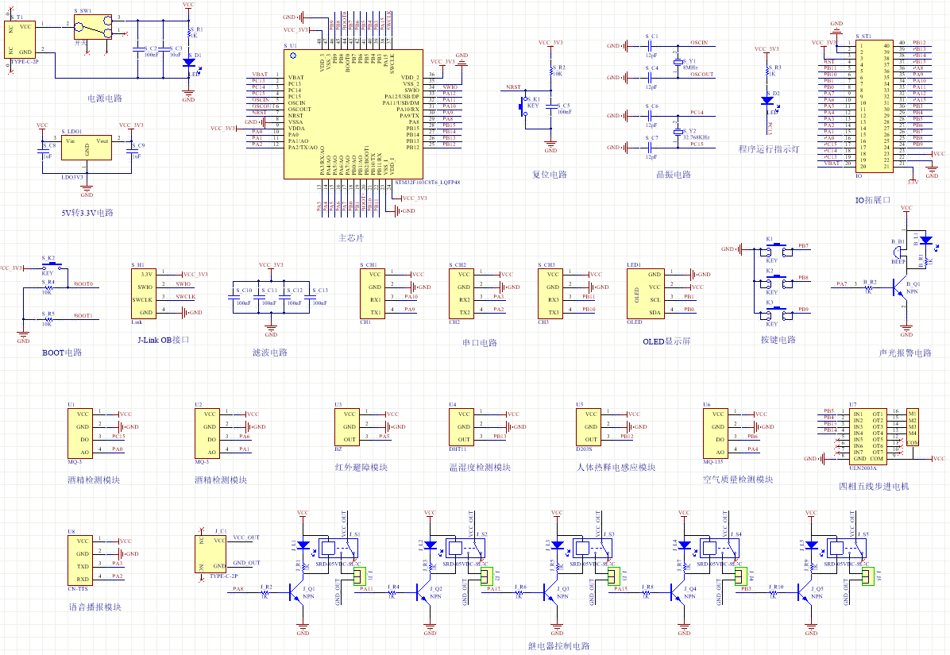950x655 pixels.
Task: Click the '主芯片' label
Action: click(x=351, y=238)
